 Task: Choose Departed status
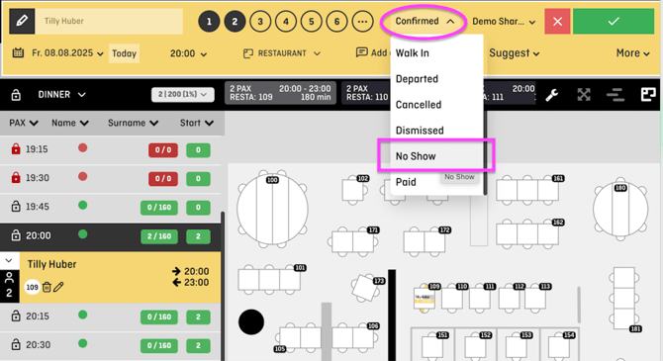coord(436,78)
